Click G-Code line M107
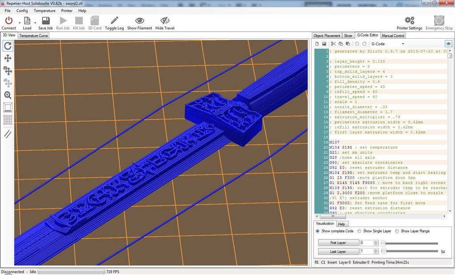Image resolution: width=455 pixels, height=275 pixels. coord(334,143)
